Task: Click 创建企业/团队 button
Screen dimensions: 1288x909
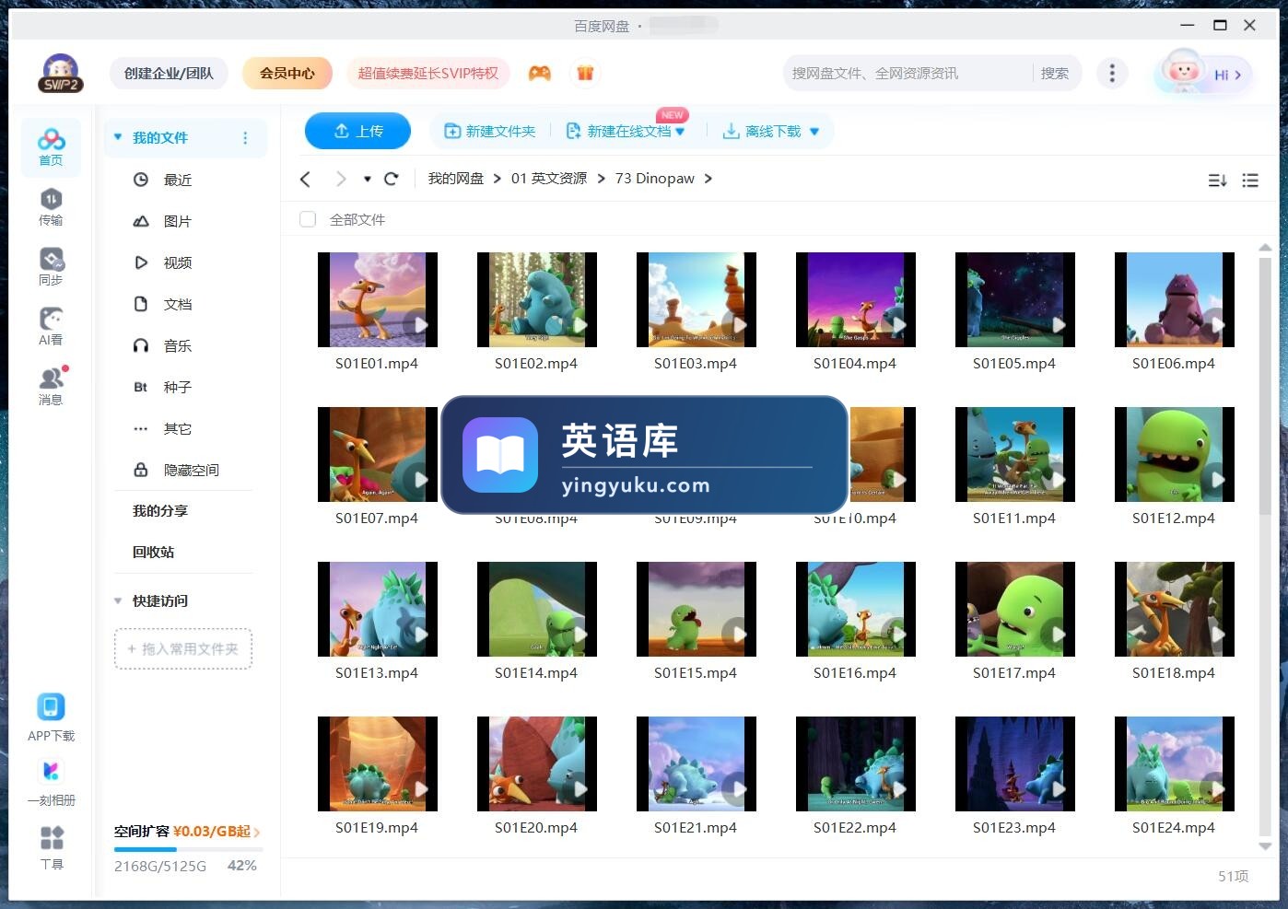Action: 169,73
